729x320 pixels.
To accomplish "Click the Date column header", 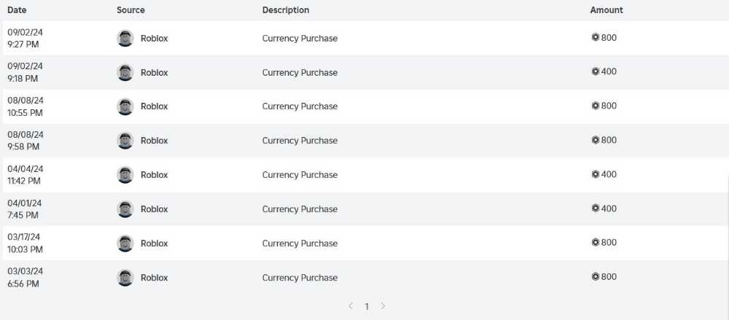I will pos(17,10).
